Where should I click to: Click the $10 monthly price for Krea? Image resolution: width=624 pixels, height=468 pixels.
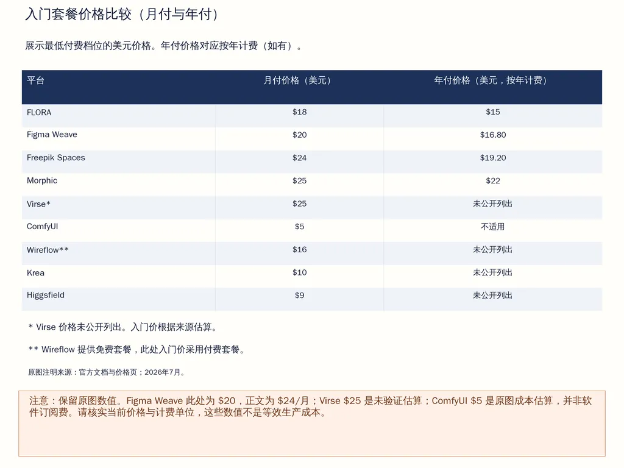(299, 272)
